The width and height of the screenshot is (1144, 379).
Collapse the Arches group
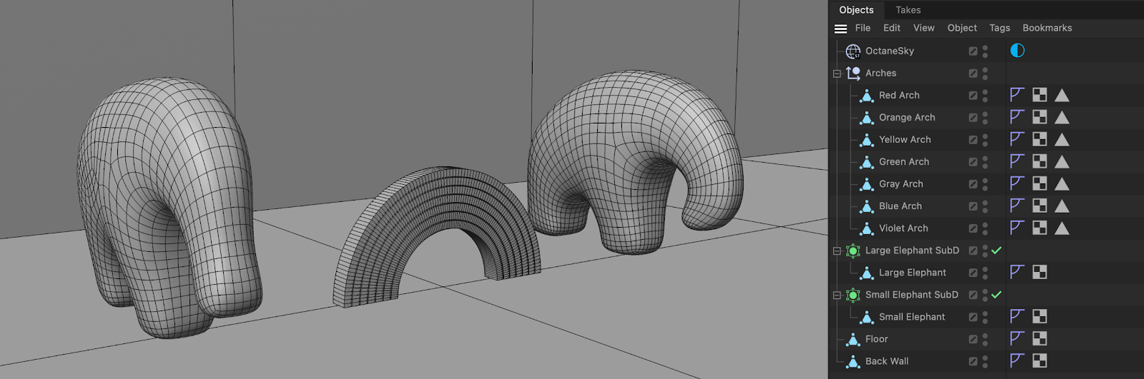[x=837, y=74]
